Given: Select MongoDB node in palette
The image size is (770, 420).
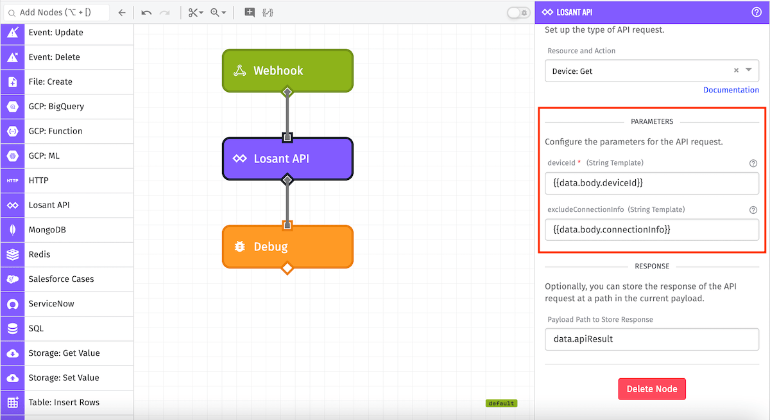Looking at the screenshot, I should [x=67, y=230].
